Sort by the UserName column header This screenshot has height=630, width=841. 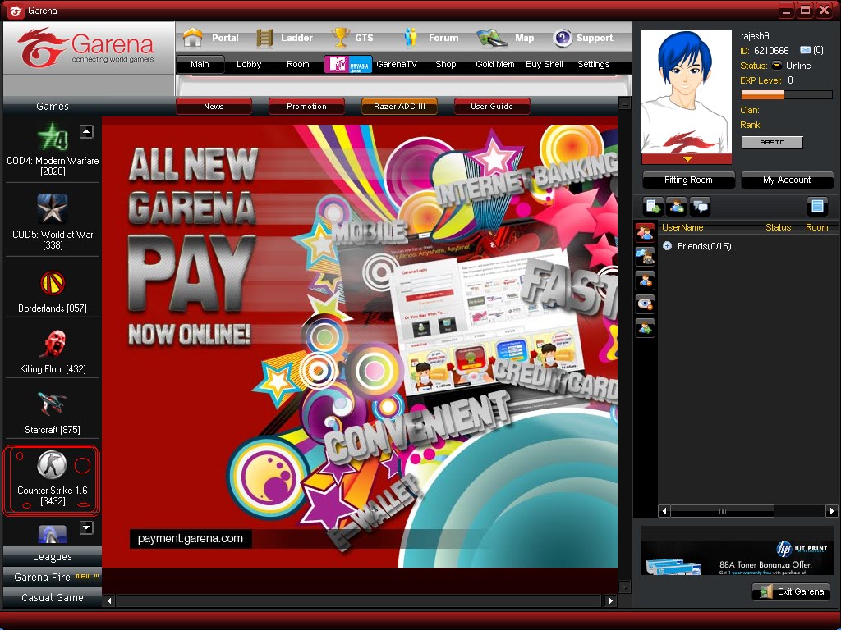682,227
